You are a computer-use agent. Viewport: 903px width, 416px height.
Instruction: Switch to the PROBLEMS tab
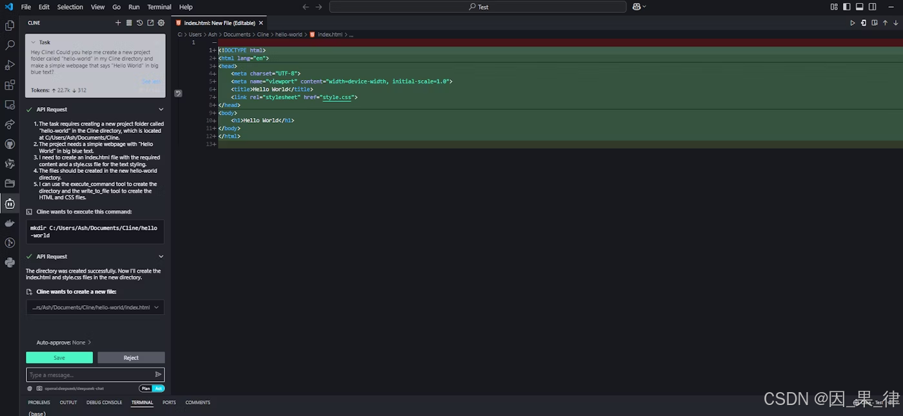point(39,402)
